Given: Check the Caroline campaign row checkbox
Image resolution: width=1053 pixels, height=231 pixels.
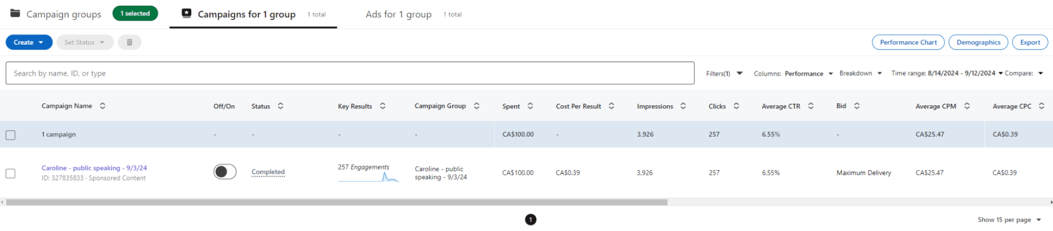Looking at the screenshot, I should (11, 173).
